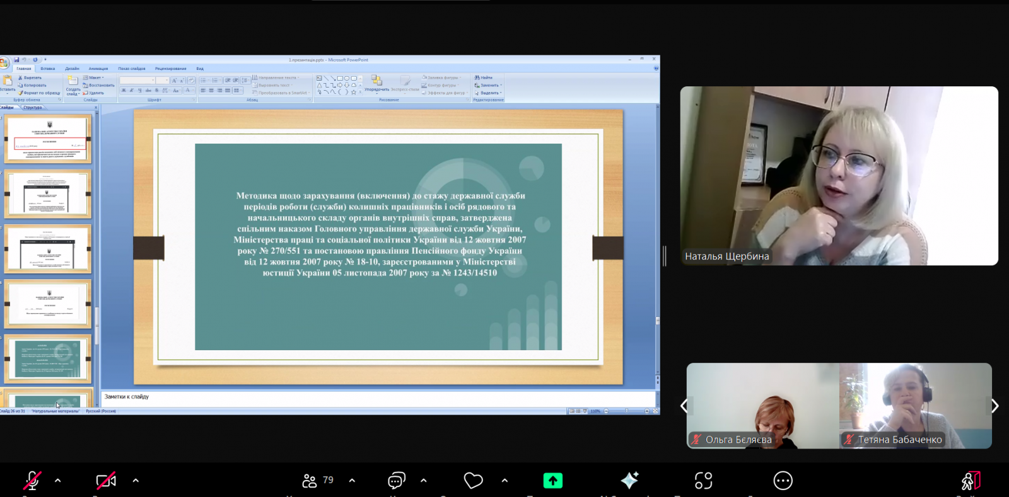Expand the chevron next to participants count
The height and width of the screenshot is (497, 1009).
352,481
